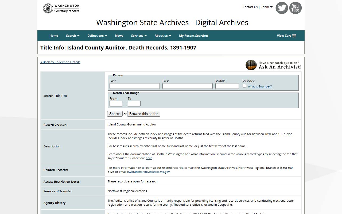
Task: Expand the Services dropdown menu
Action: pos(139,36)
